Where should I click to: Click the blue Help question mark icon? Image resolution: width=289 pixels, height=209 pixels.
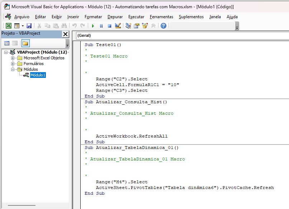tap(164, 26)
